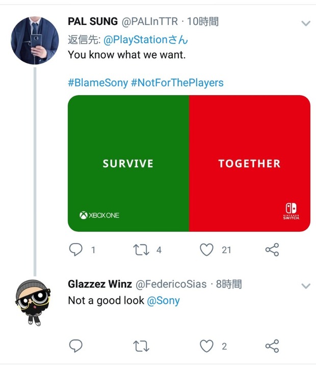
Task: Retweet PAL SUNG's tweet
Action: coord(140,249)
